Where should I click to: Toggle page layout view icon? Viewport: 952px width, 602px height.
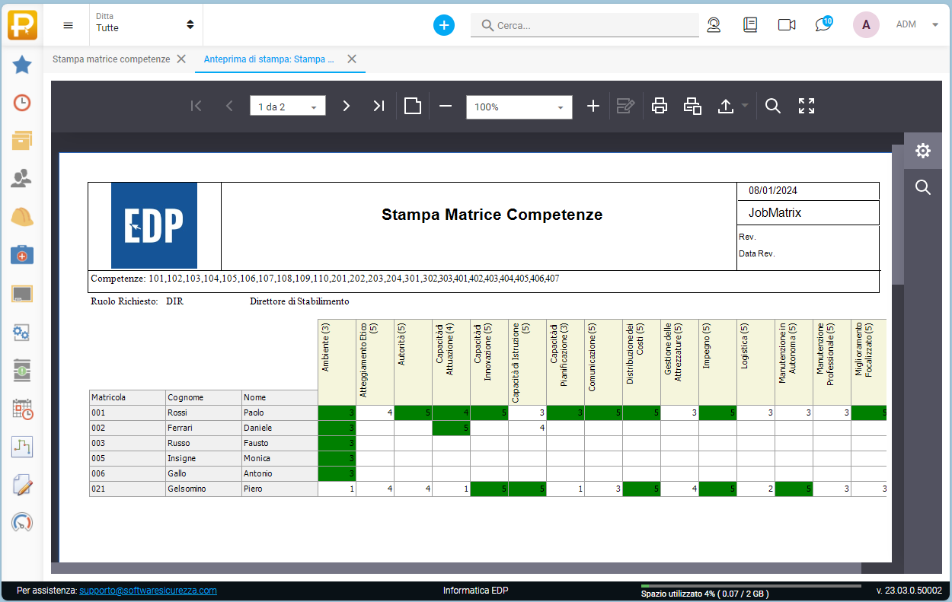pyautogui.click(x=413, y=107)
